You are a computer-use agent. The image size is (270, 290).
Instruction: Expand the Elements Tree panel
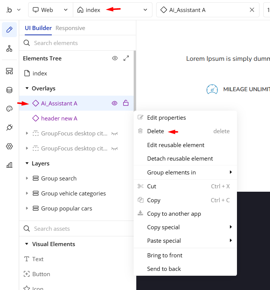pyautogui.click(x=126, y=58)
